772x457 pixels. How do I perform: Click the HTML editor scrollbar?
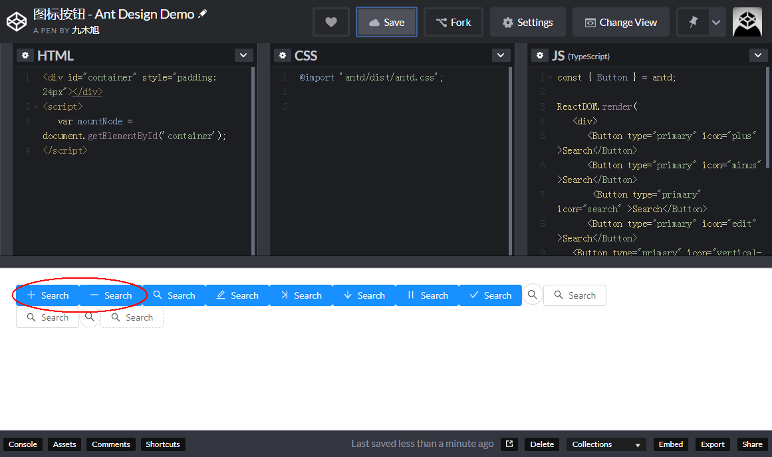[x=253, y=161]
